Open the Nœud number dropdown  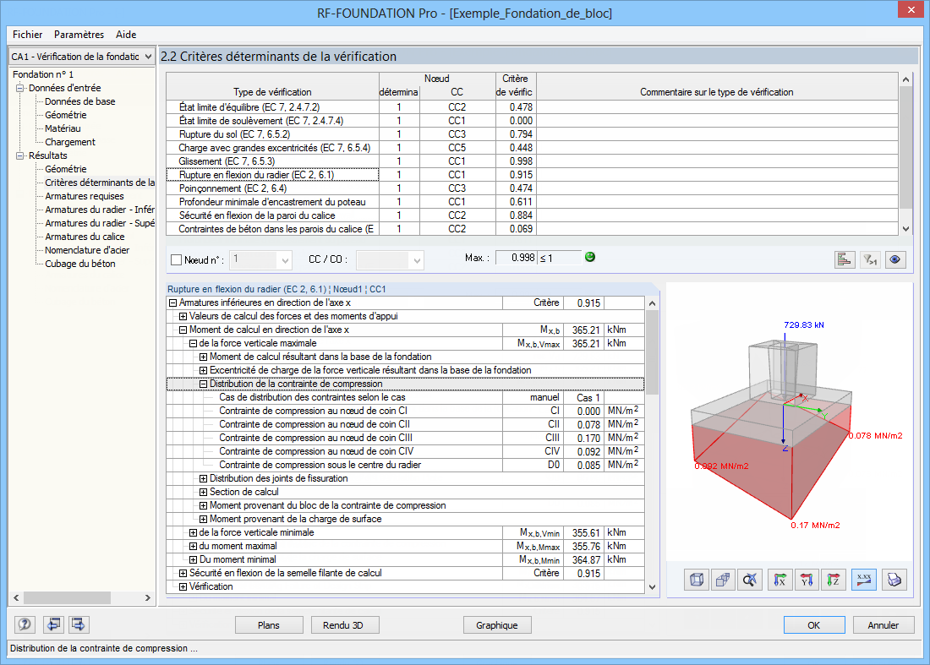[285, 260]
